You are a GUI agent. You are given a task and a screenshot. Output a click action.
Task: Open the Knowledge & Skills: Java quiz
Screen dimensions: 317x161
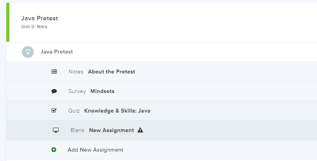(117, 111)
